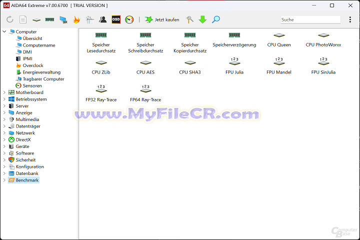Select the CPU PhotoWorxx benchmark
This screenshot has height=240, width=360.
click(x=323, y=40)
